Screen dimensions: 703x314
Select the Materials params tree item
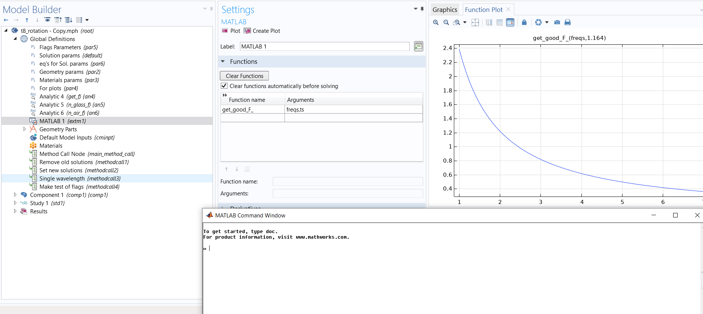(x=60, y=80)
